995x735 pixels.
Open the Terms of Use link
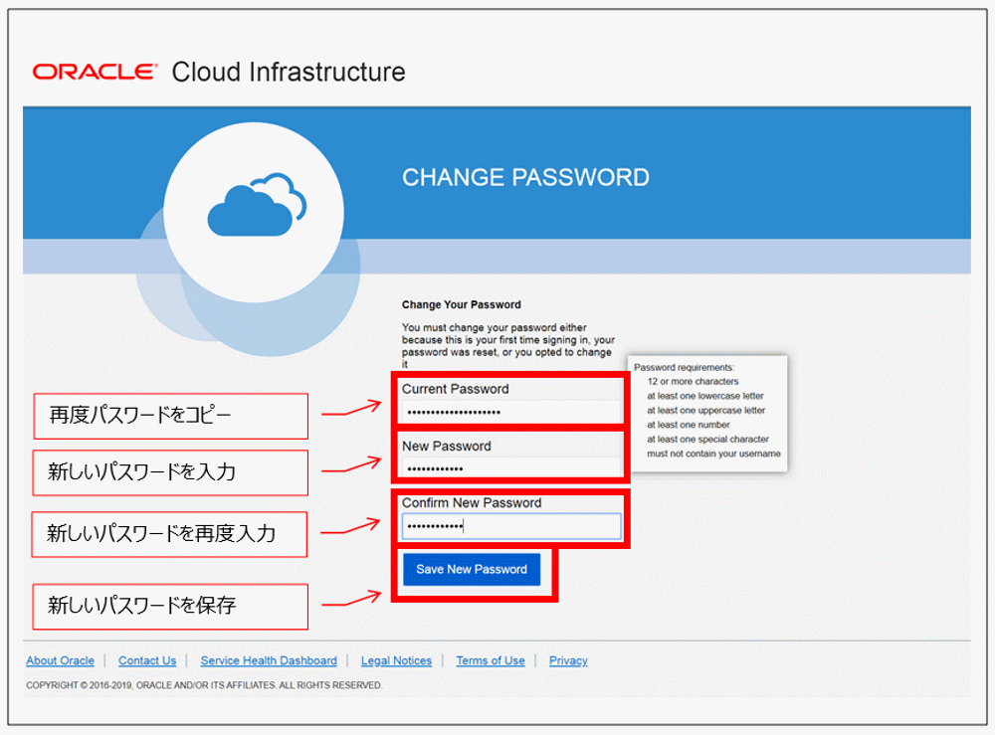pos(491,660)
